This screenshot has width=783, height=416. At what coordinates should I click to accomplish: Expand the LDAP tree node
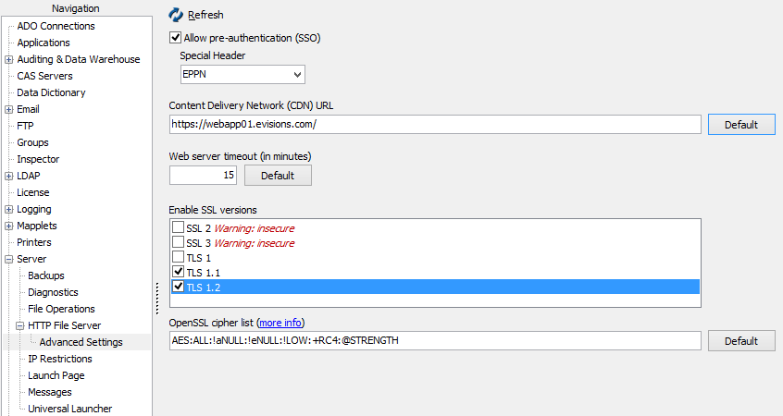[9, 176]
